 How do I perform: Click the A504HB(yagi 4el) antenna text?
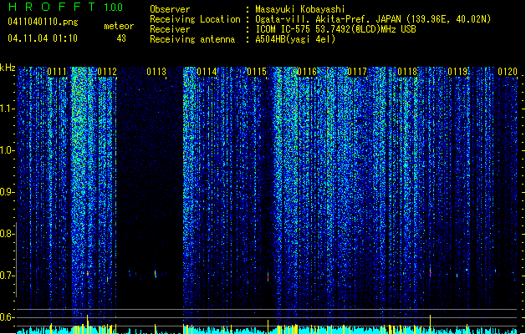tap(295, 39)
